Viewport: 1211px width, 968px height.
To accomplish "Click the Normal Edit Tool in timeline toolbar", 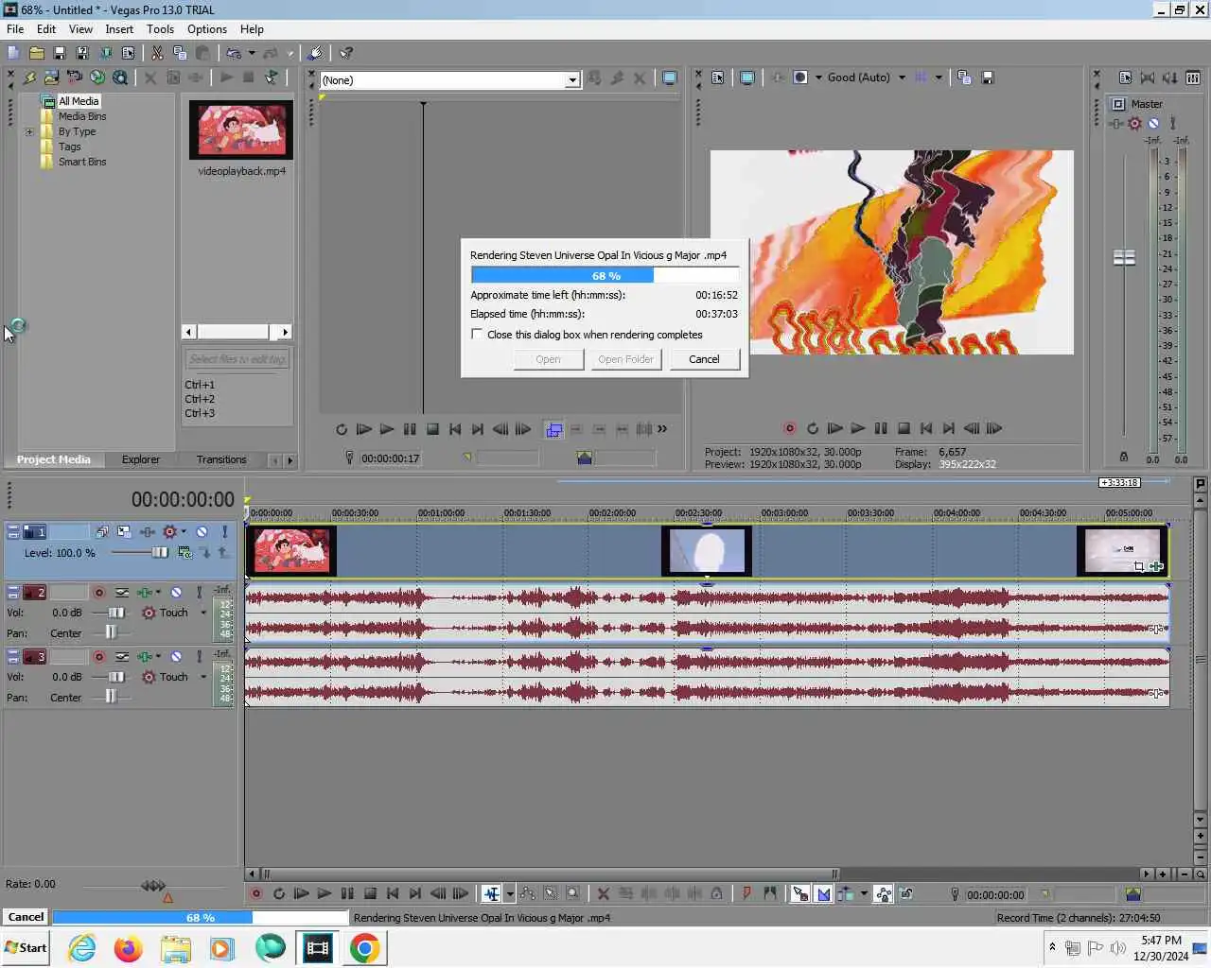I will click(491, 893).
